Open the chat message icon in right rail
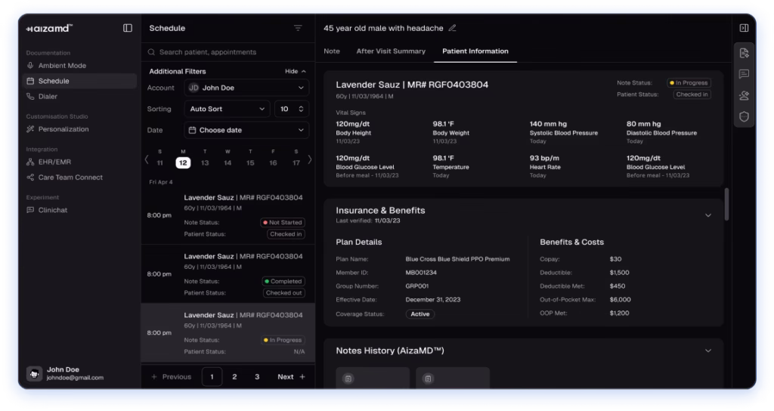The image size is (774, 411). pos(744,74)
